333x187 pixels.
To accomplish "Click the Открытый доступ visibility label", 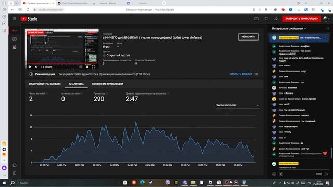I will pyautogui.click(x=118, y=55).
